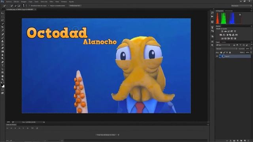Screen dimensions: 253x142
Task: Toggle lock image pixels brush icon
Action: coord(224,52)
